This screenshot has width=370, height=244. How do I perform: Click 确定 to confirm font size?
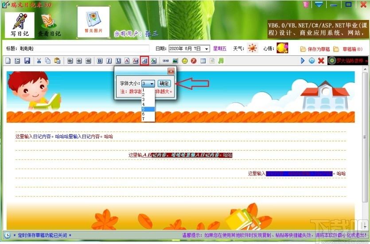[164, 83]
